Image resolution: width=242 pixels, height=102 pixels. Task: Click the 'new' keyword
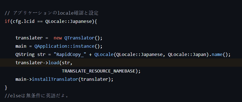point(58,38)
